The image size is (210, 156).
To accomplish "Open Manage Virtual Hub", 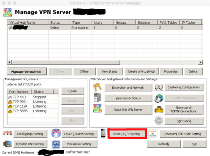I will point(27,72).
